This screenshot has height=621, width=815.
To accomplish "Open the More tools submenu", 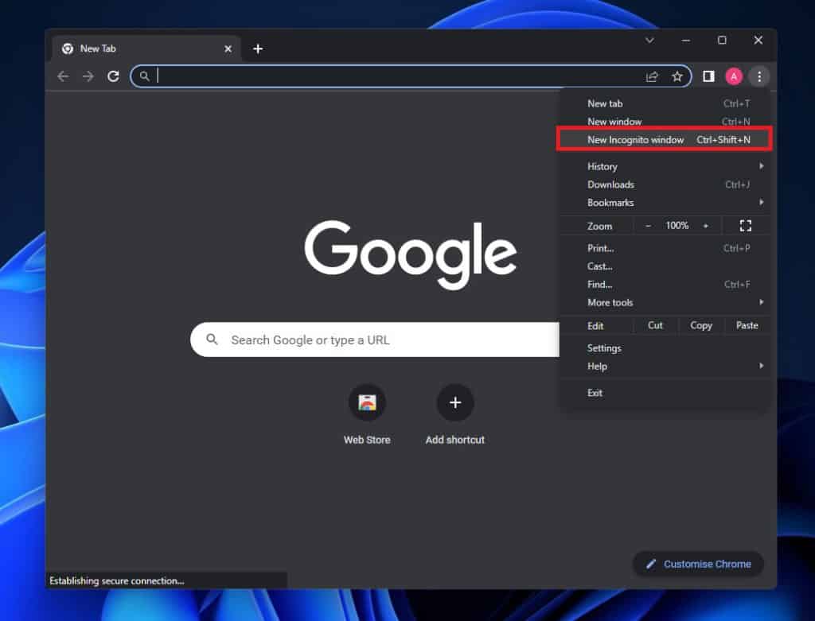I will 610,302.
